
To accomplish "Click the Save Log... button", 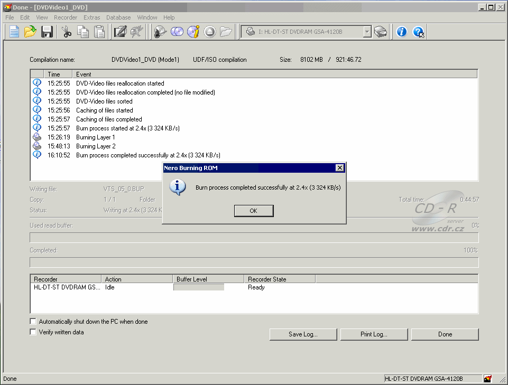I will click(x=303, y=334).
